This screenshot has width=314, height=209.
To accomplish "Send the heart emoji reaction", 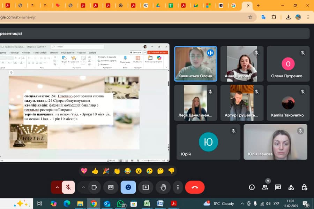I will pyautogui.click(x=84, y=171).
